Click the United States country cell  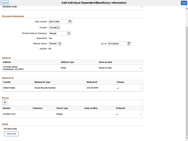pos(9,88)
